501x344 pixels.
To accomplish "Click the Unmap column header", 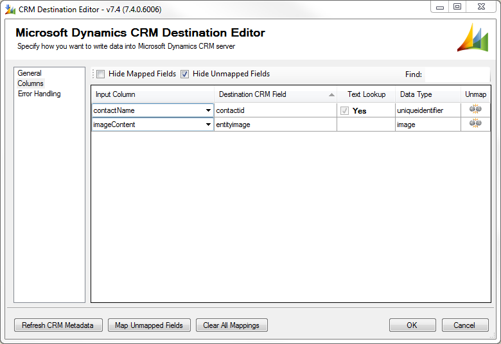I will point(475,94).
